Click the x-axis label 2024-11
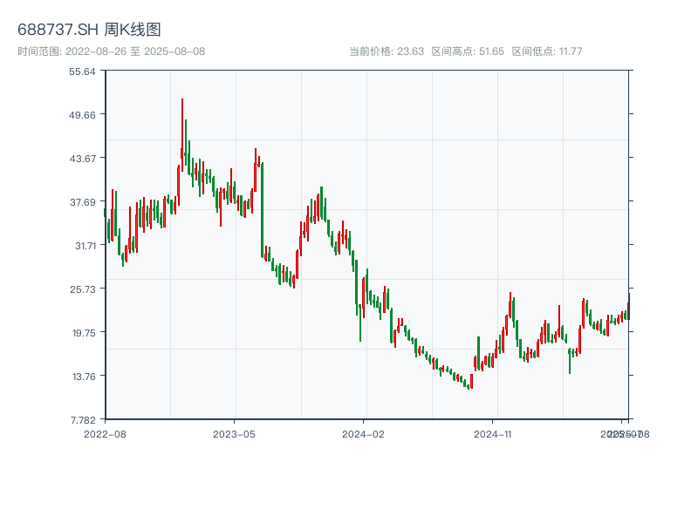The width and height of the screenshot is (698, 523). [492, 434]
